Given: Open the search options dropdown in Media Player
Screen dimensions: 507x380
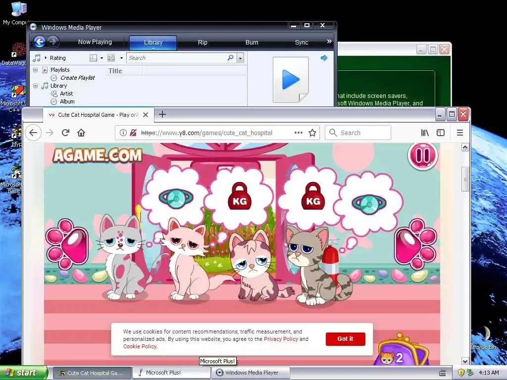Looking at the screenshot, I should coord(240,58).
